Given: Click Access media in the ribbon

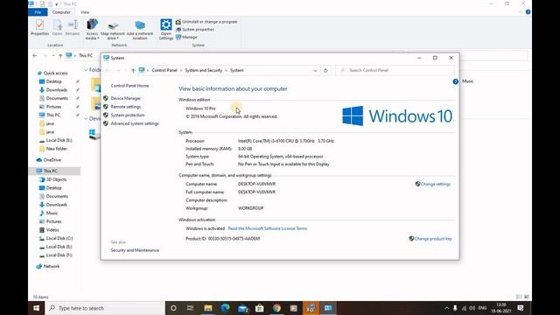Looking at the screenshot, I should click(92, 29).
